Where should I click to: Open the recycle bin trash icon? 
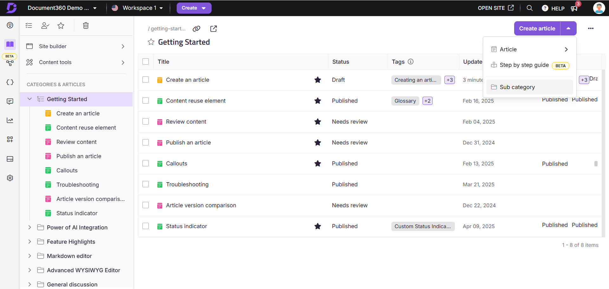pyautogui.click(x=86, y=25)
